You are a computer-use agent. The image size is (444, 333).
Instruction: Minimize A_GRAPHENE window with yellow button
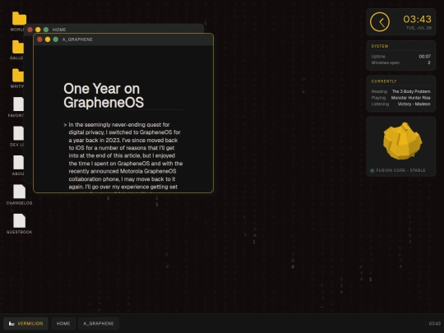click(48, 39)
